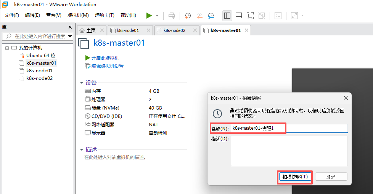This screenshot has height=194, width=373.
Task: Select k8s-master01 in the library tree
Action: (x=41, y=63)
